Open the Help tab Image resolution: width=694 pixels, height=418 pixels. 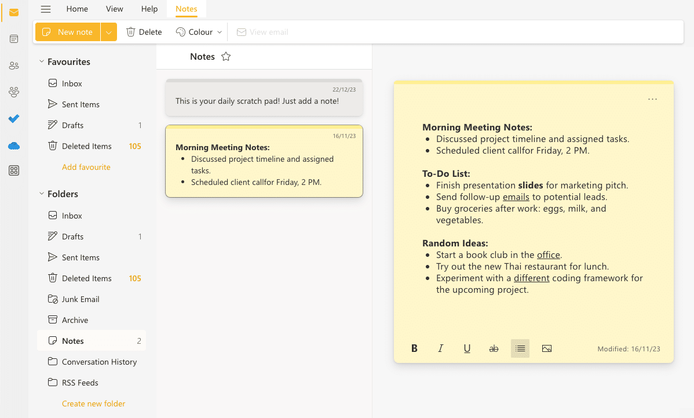pos(149,9)
